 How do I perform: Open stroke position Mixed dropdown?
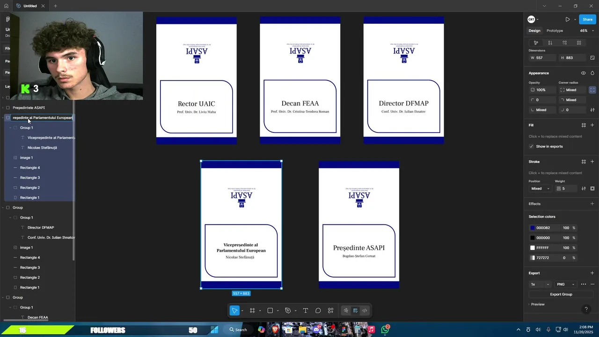pos(540,189)
